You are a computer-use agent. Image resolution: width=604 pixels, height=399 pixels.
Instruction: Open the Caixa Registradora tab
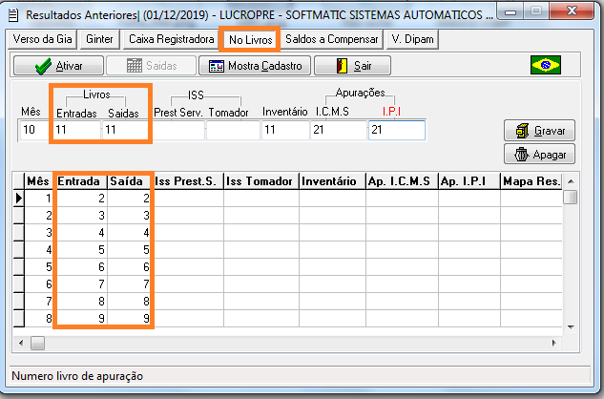[172, 39]
